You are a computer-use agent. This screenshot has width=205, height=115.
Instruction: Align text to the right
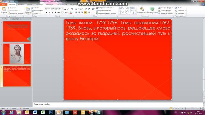[x=82, y=12]
